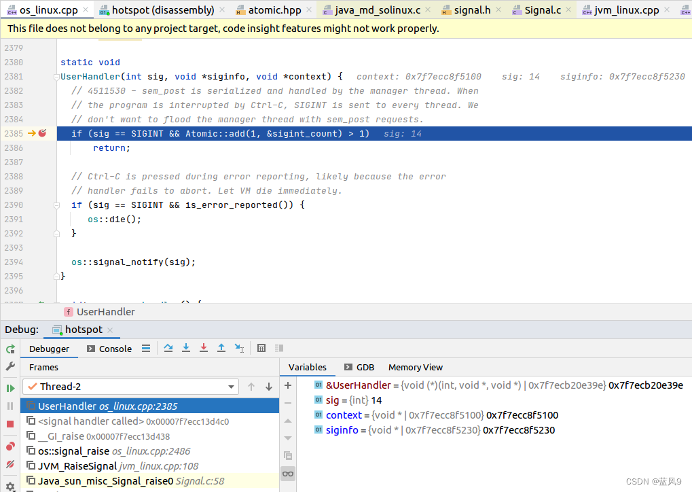
Task: Open debug panel gear settings
Action: (10, 487)
